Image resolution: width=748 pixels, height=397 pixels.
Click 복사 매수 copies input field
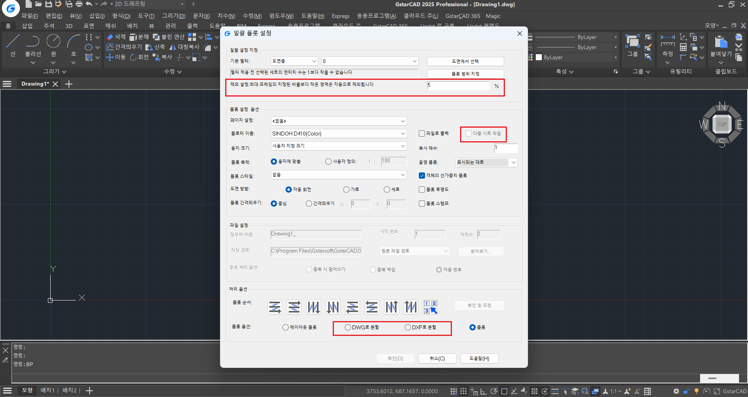(x=506, y=148)
